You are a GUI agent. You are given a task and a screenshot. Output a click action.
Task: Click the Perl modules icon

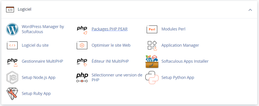[152, 29]
